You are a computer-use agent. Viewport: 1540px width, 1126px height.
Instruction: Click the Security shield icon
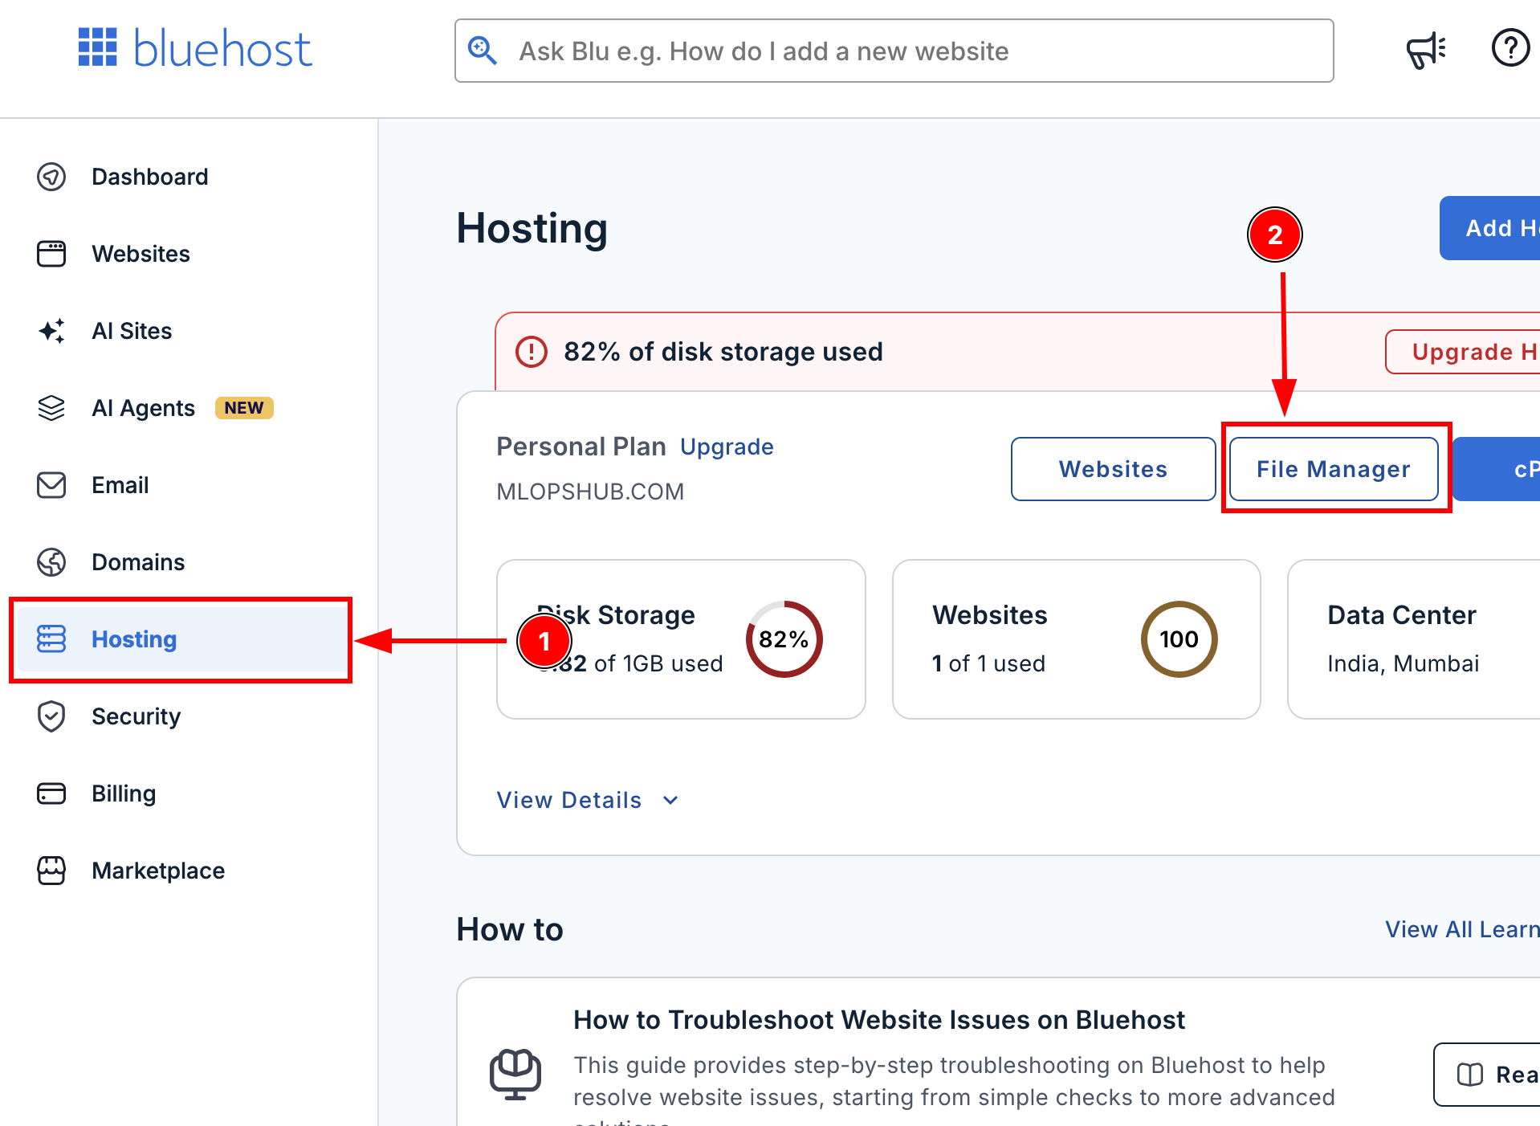(51, 716)
